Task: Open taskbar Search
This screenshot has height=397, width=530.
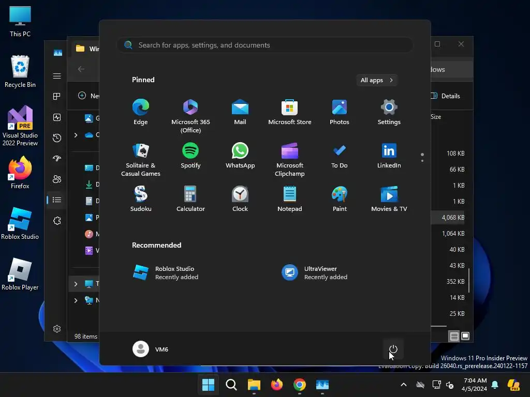Action: (x=231, y=385)
